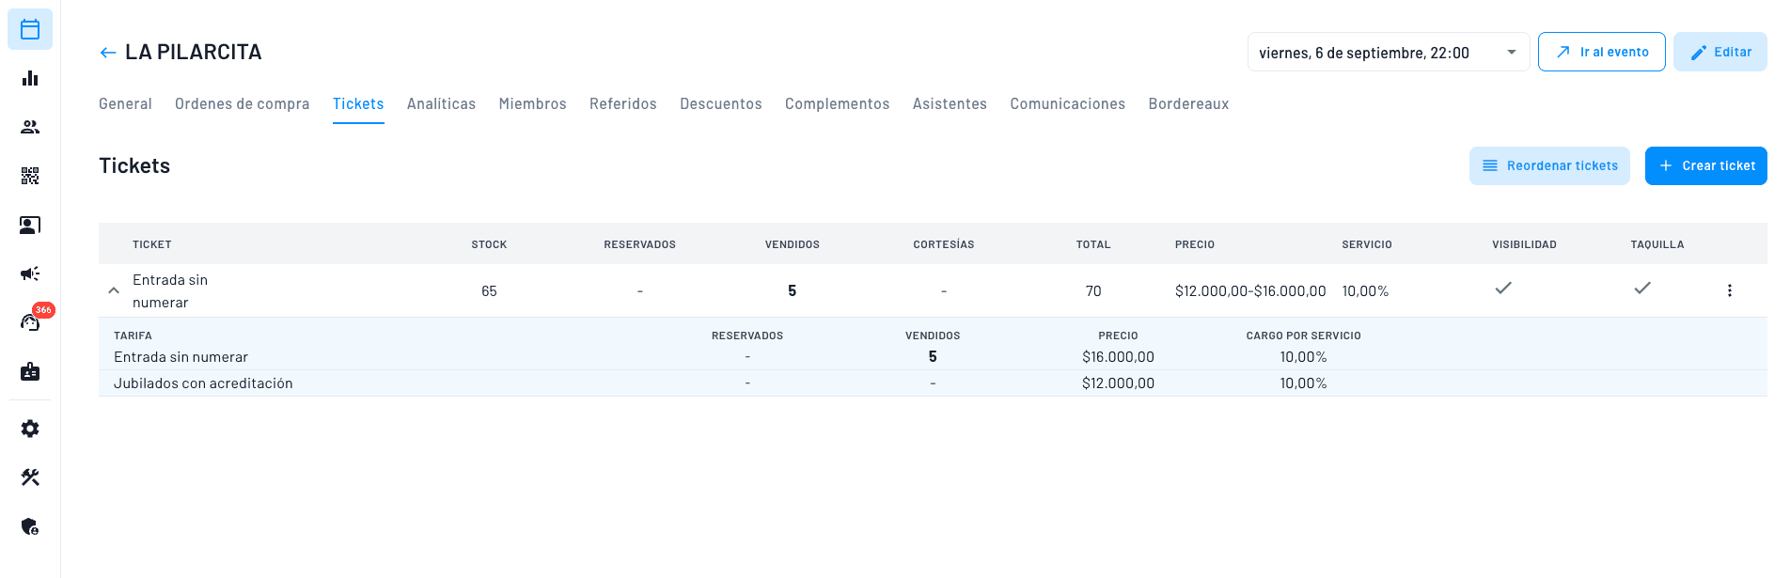Open the shield admin sidebar icon
The height and width of the screenshot is (578, 1790).
pos(30,526)
